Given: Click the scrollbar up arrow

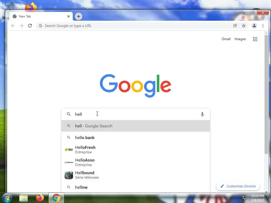Looking at the screenshot, I should pos(266,33).
